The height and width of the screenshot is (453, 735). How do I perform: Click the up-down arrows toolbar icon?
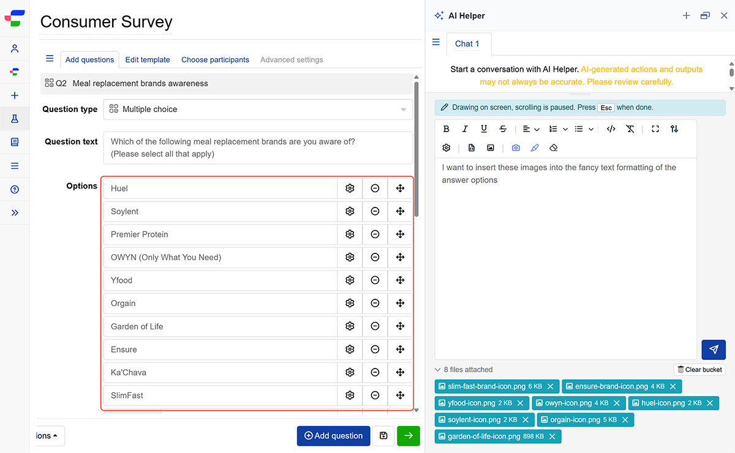[x=674, y=129]
